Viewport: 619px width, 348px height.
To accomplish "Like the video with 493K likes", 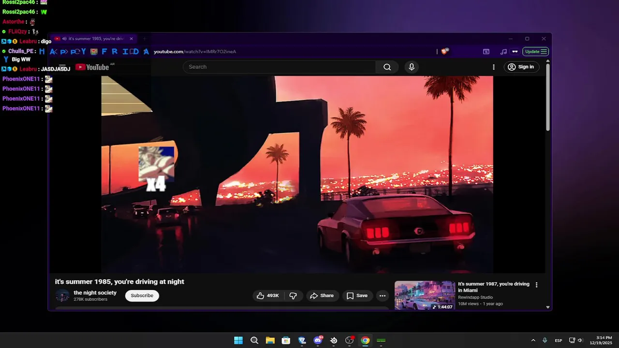I will pyautogui.click(x=268, y=296).
